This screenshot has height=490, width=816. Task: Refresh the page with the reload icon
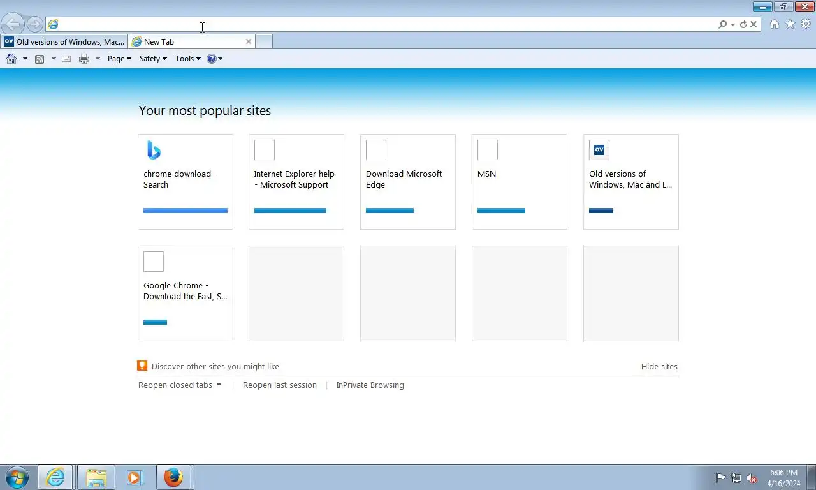click(x=743, y=24)
